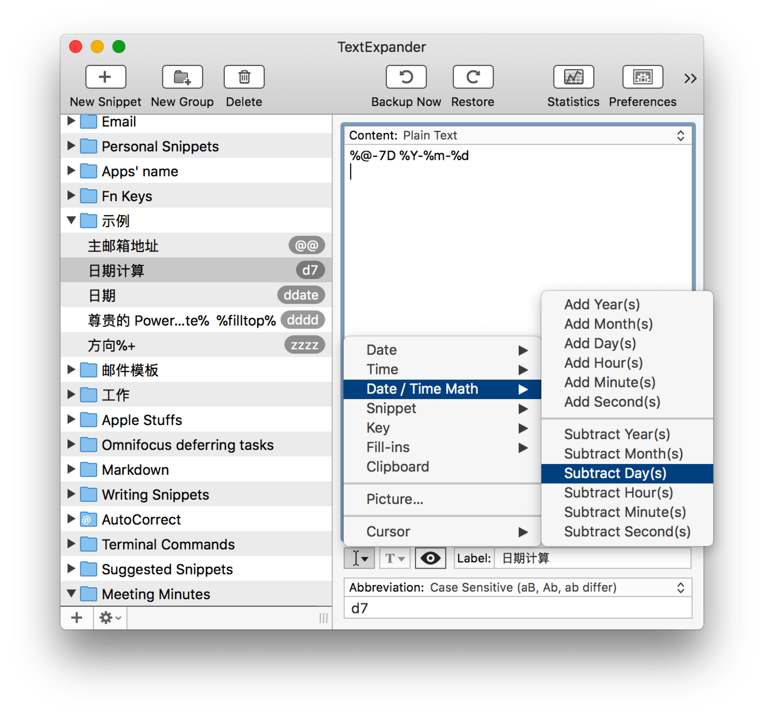The height and width of the screenshot is (716, 764).
Task: Click the Backup Now icon
Action: click(x=406, y=77)
